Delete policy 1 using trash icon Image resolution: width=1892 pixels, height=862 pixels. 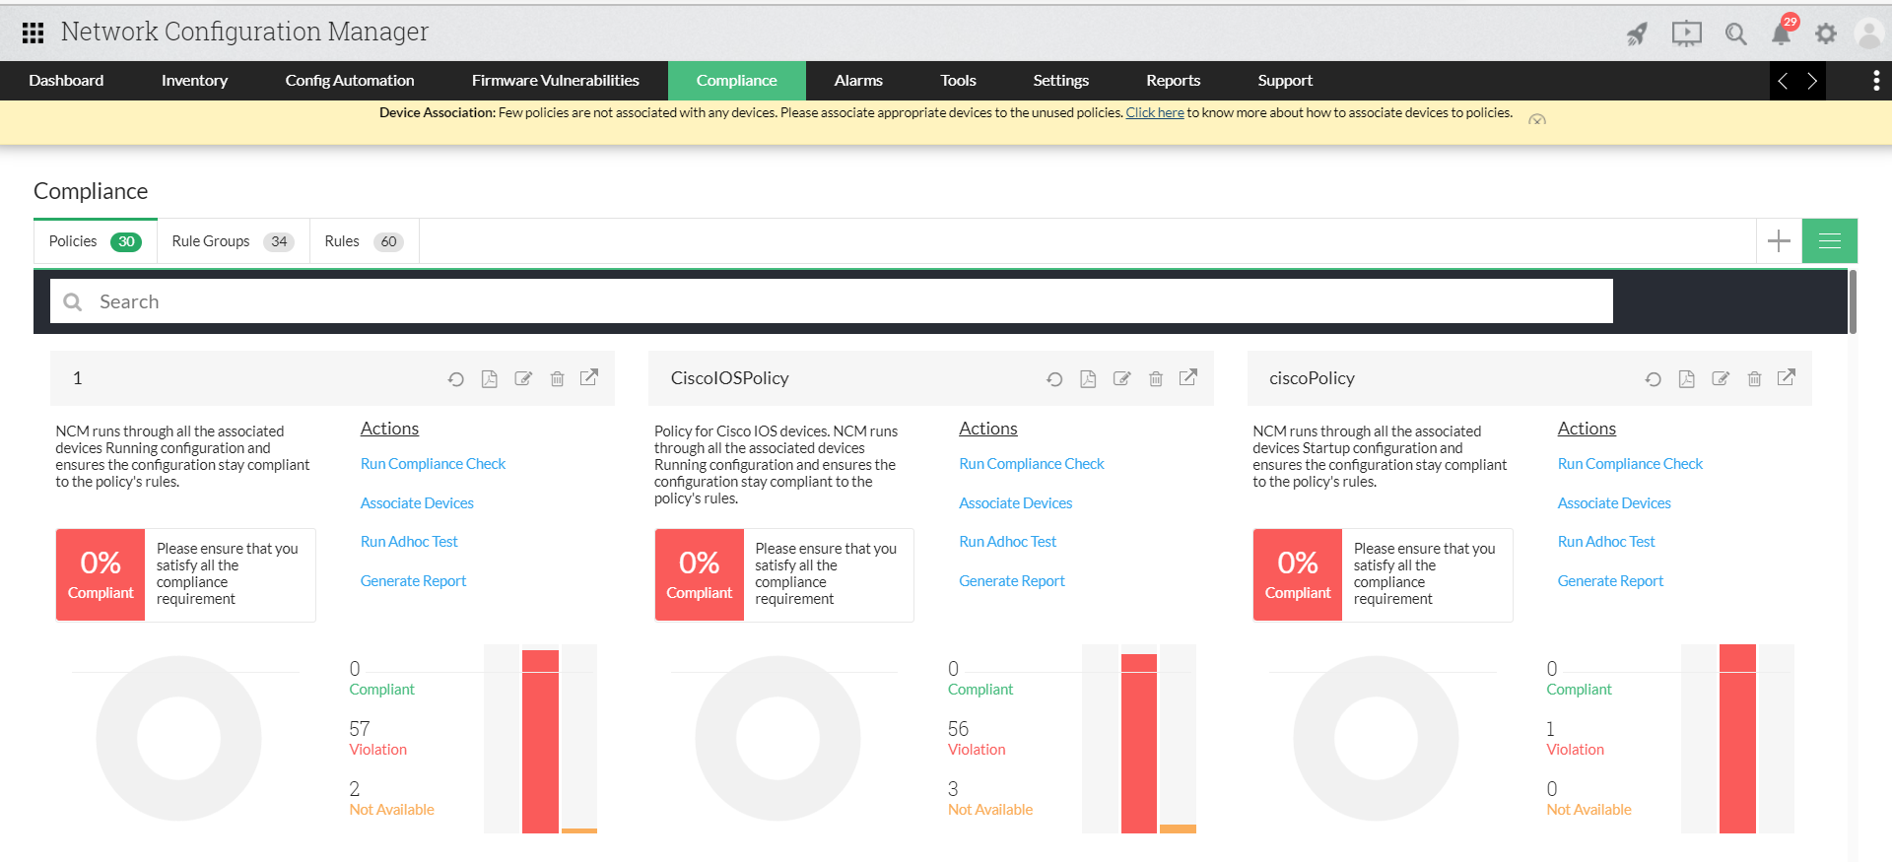pyautogui.click(x=557, y=379)
